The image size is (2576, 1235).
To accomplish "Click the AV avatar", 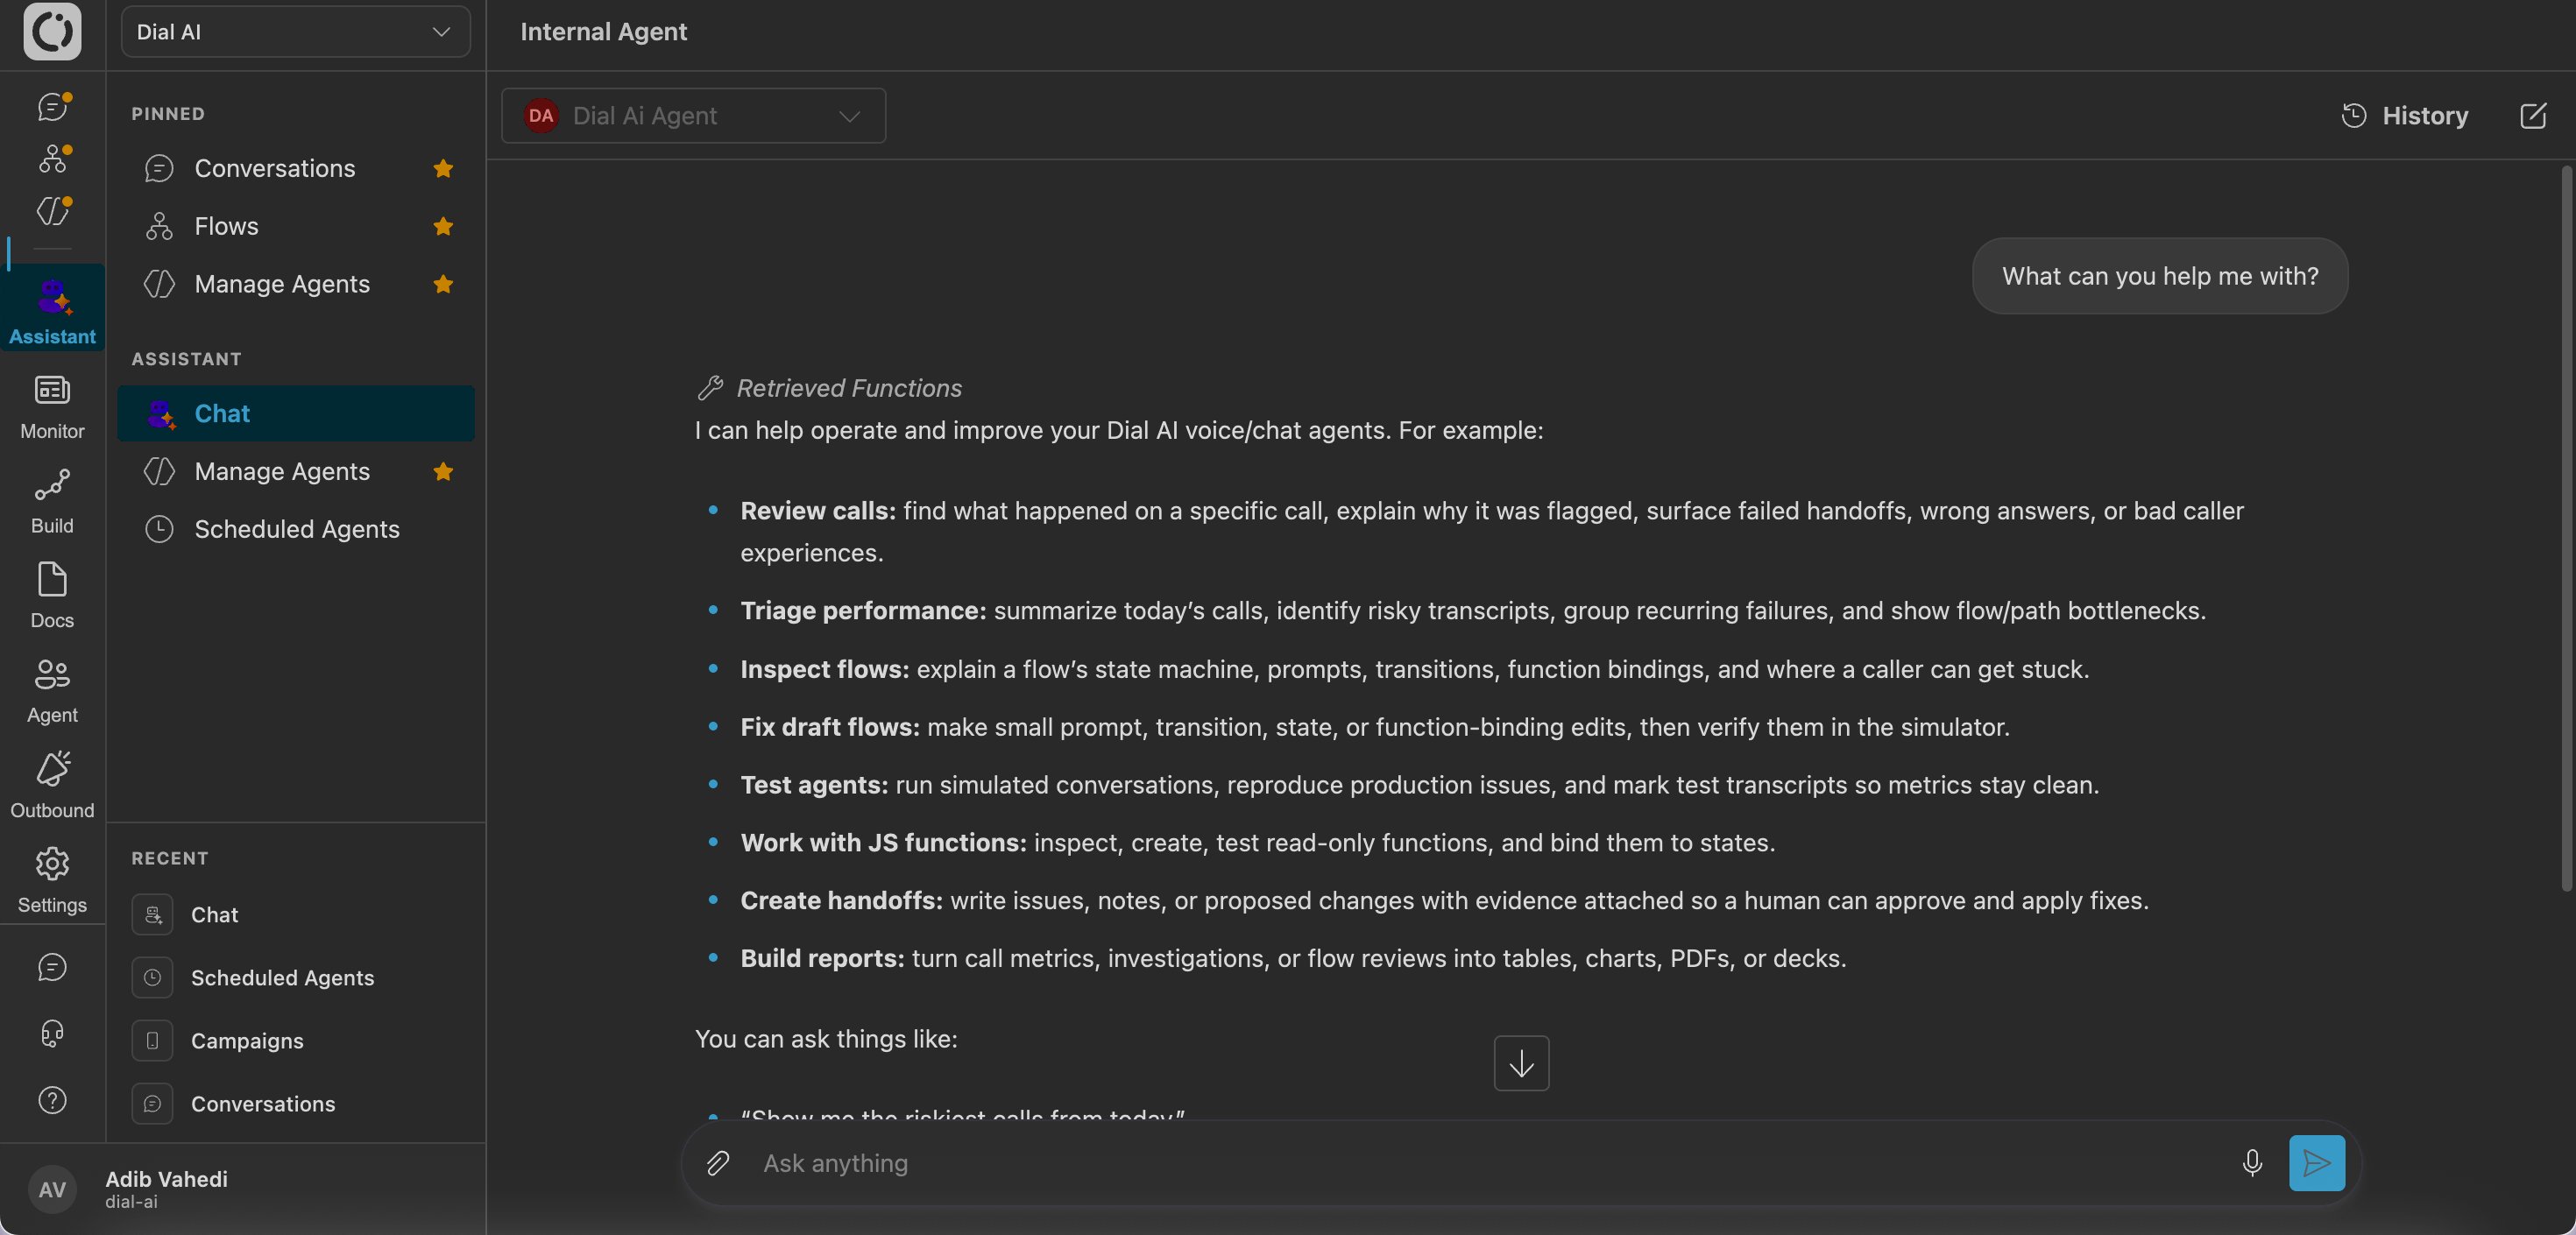I will [x=52, y=1189].
